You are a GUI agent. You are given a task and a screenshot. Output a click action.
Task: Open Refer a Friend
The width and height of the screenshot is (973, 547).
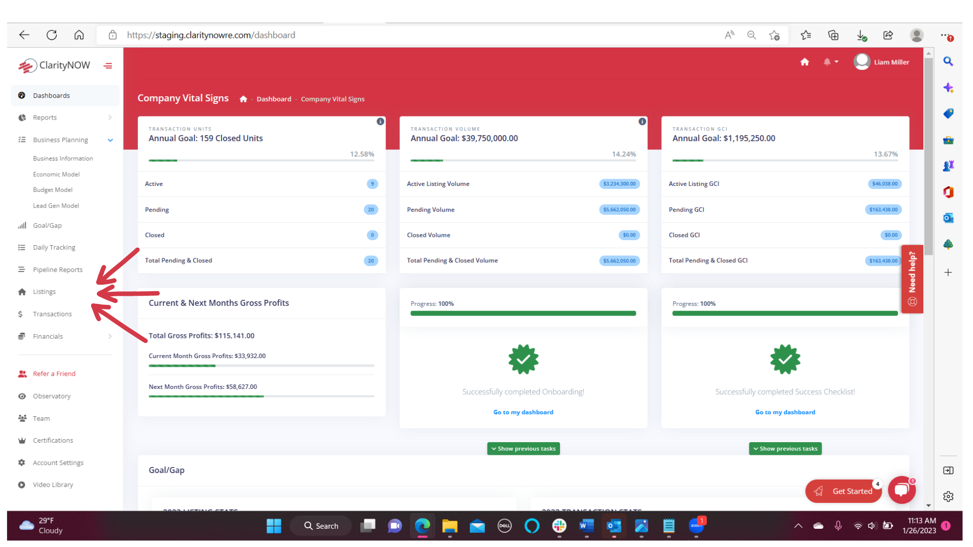[54, 374]
